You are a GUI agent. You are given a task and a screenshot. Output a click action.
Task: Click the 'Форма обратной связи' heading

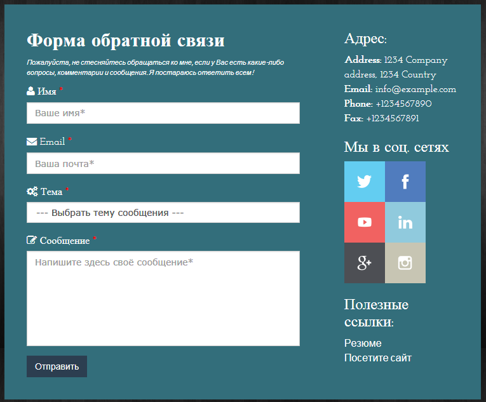(x=126, y=41)
